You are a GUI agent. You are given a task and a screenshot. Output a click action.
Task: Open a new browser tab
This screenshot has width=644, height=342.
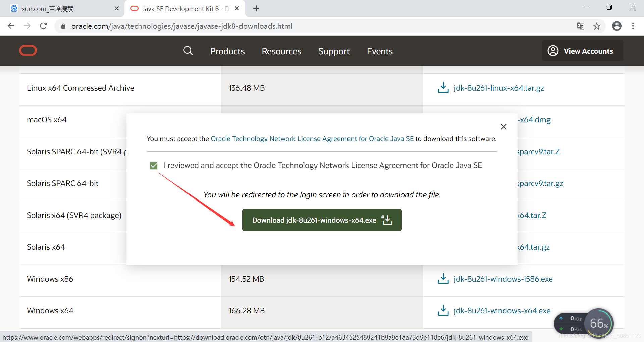(x=256, y=9)
